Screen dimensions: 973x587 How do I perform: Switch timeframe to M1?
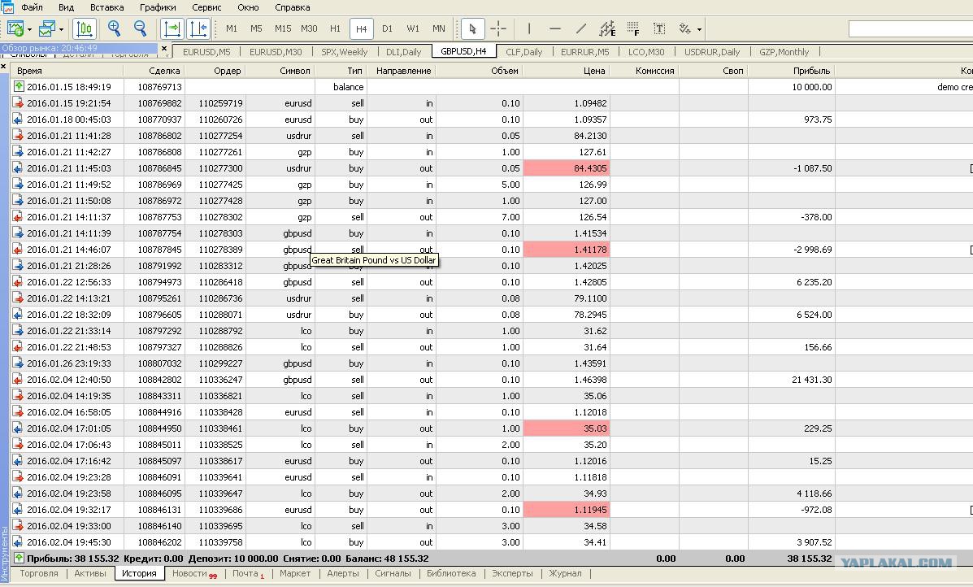pos(232,28)
